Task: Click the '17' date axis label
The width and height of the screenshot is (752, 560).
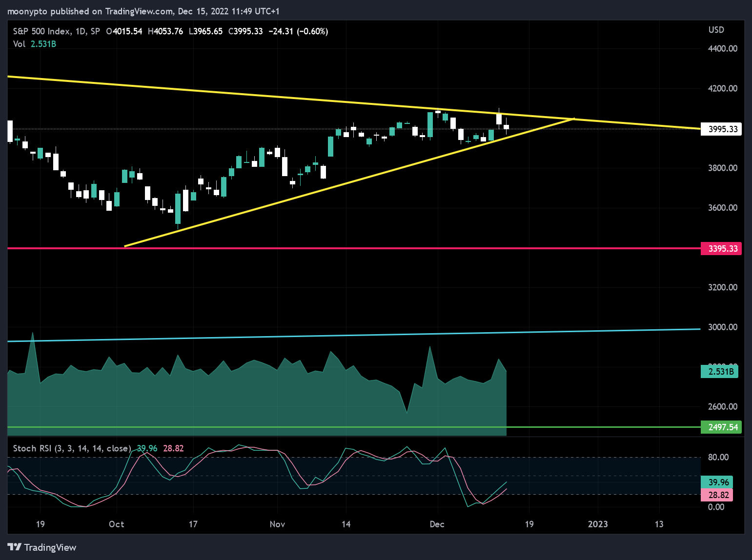Action: (193, 524)
